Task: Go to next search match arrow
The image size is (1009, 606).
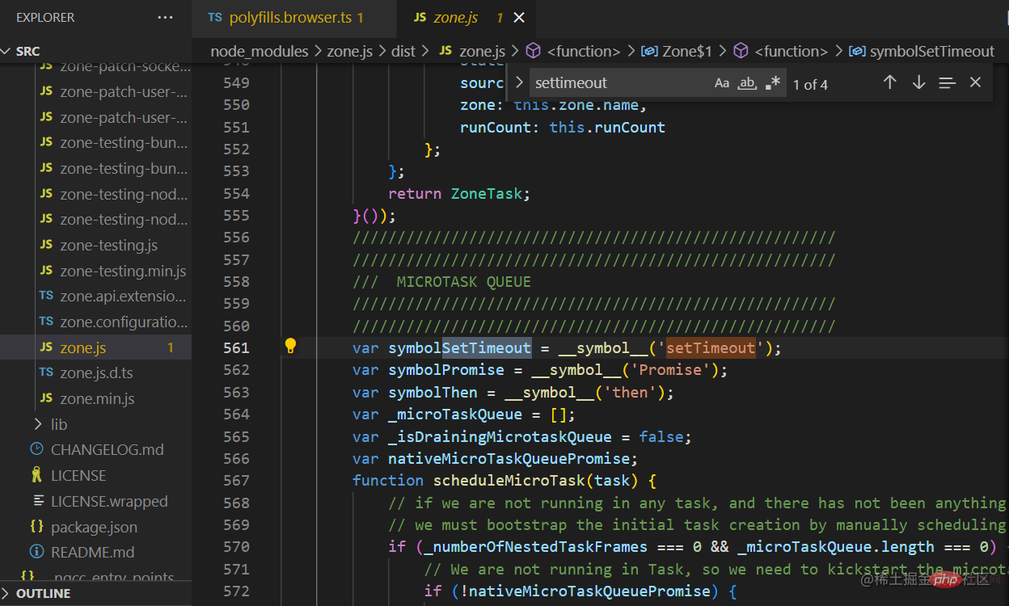Action: click(x=918, y=82)
